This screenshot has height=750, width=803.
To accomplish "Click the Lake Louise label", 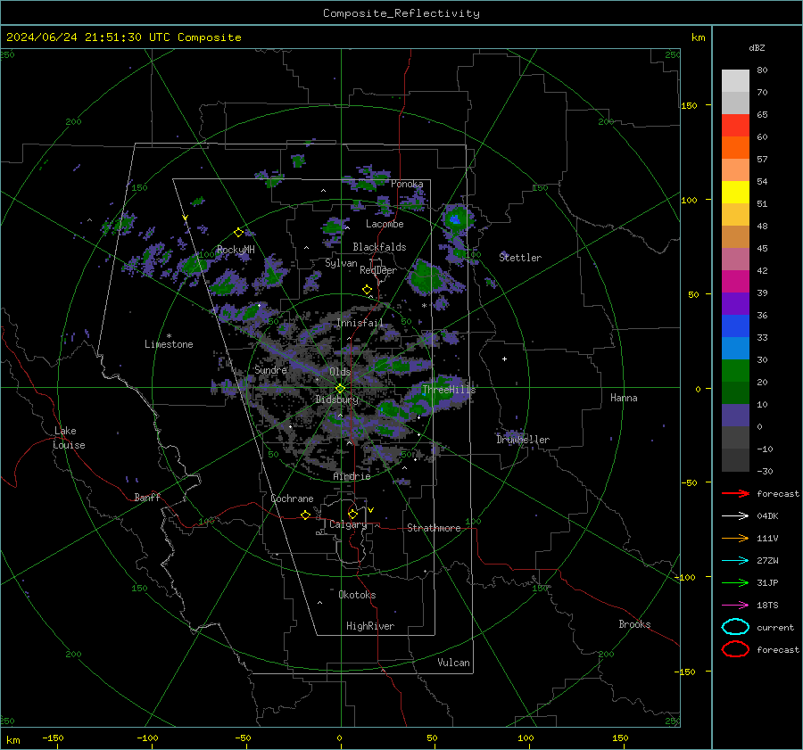I will click(69, 438).
